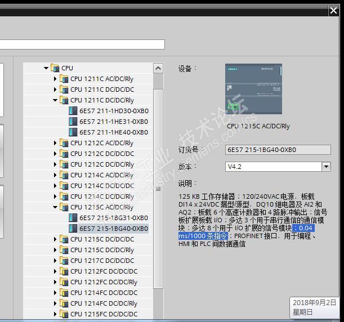Select 6ES7 211-1HE40-0XB0 order number

[x=114, y=132]
